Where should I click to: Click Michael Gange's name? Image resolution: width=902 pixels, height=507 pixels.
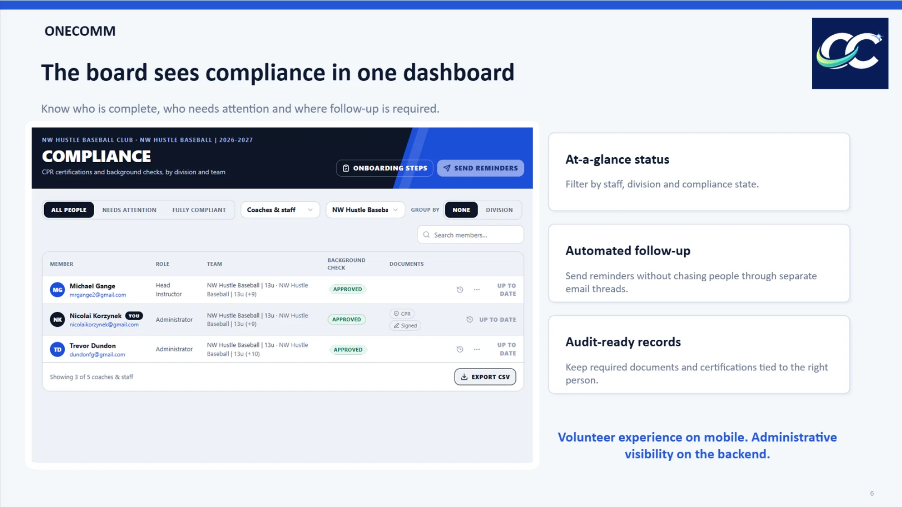92,286
